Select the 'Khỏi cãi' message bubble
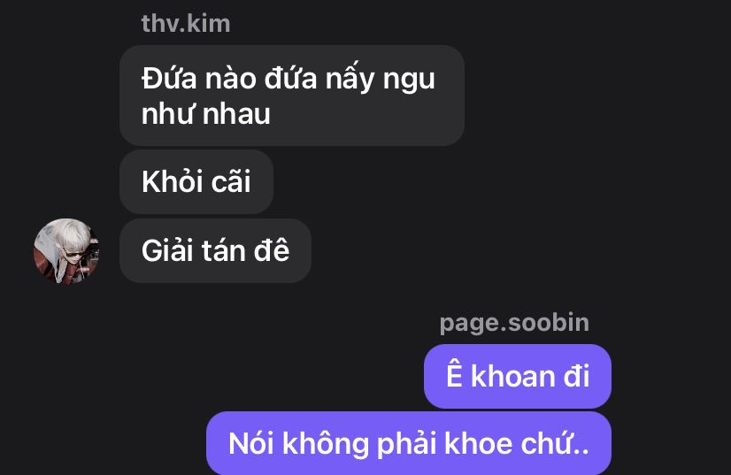The image size is (731, 475). (196, 182)
